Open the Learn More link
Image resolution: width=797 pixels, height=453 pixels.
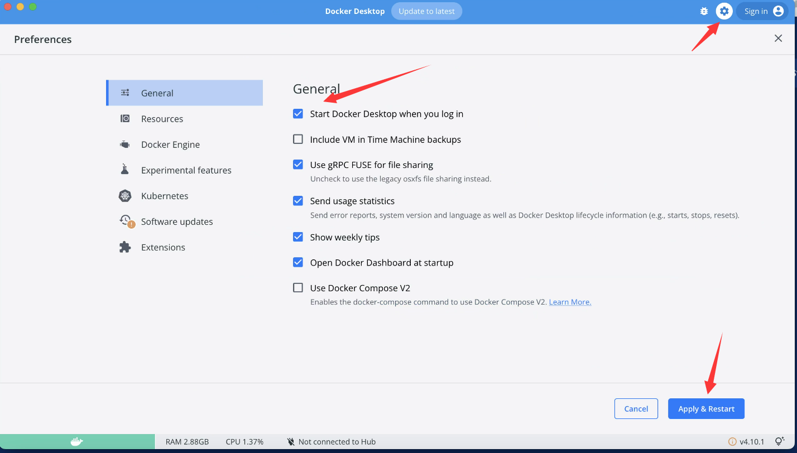click(x=570, y=302)
